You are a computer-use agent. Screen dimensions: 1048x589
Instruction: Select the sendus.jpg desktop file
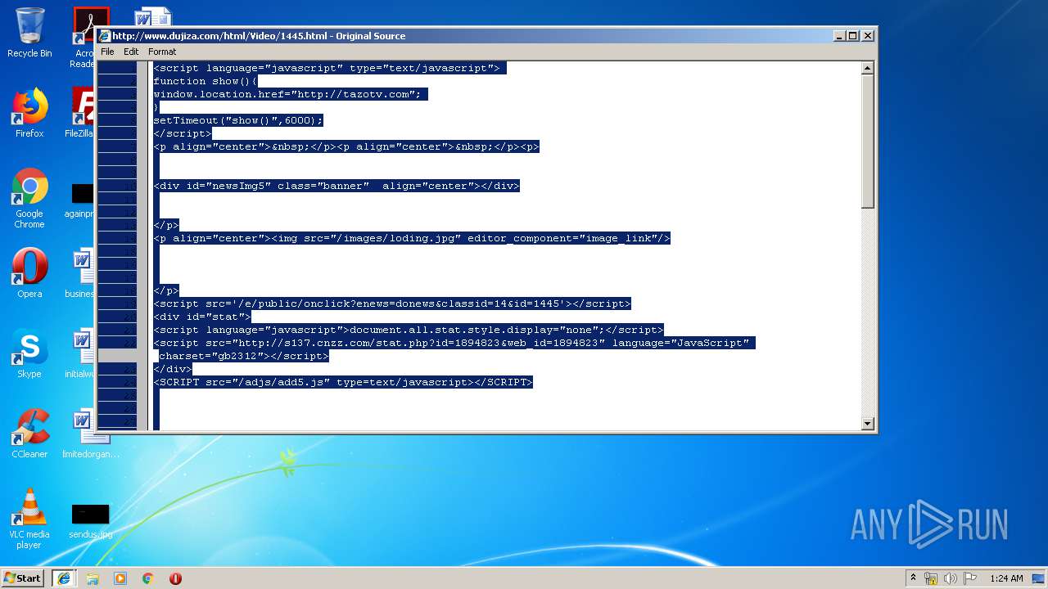pos(90,522)
